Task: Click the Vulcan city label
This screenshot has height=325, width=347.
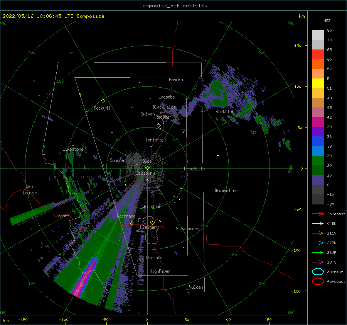Action: tap(196, 287)
